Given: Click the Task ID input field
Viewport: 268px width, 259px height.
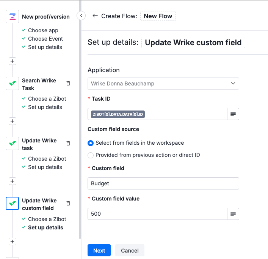Looking at the screenshot, I should click(157, 114).
